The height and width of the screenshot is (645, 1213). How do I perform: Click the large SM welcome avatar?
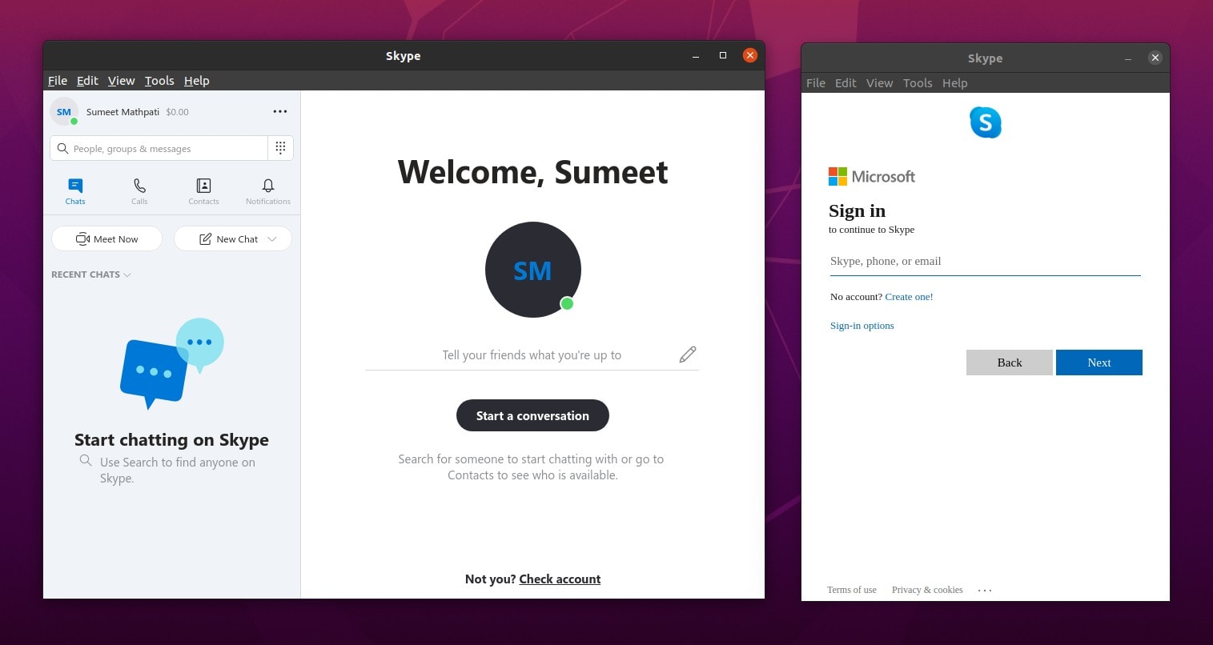532,270
